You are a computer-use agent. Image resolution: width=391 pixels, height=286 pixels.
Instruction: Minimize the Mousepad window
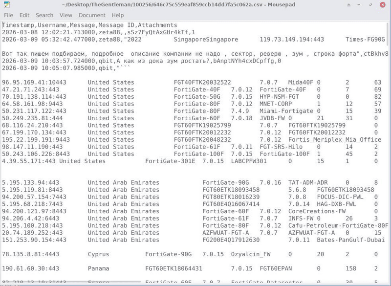tap(359, 5)
